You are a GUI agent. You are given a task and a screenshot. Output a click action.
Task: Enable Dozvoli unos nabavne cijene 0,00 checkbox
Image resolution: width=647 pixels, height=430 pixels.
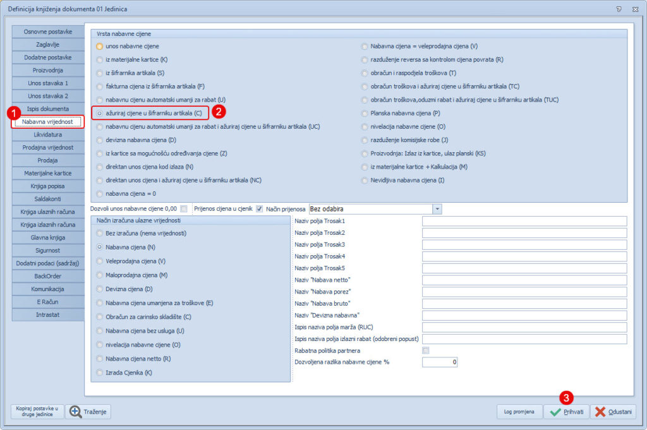click(x=184, y=209)
